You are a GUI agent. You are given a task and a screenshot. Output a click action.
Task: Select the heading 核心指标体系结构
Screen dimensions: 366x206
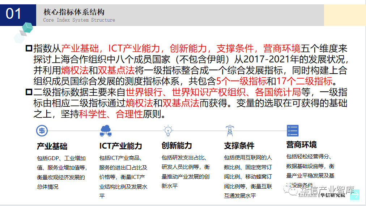(x=74, y=12)
